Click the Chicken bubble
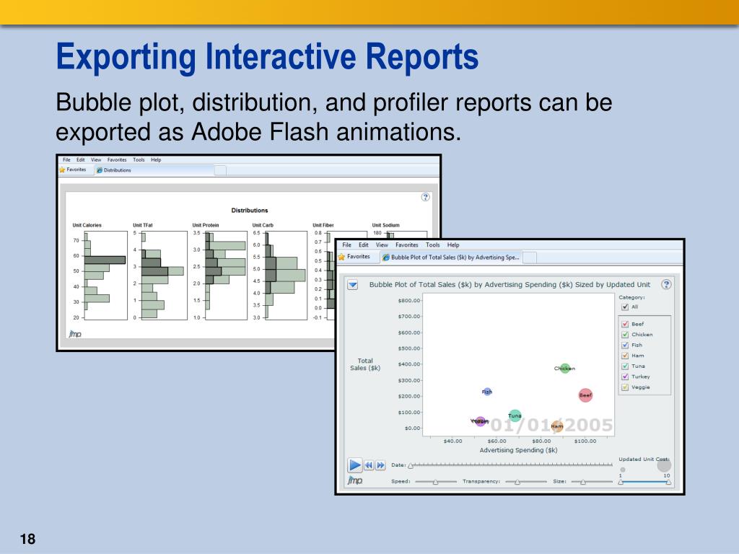This screenshot has width=739, height=554. point(564,369)
